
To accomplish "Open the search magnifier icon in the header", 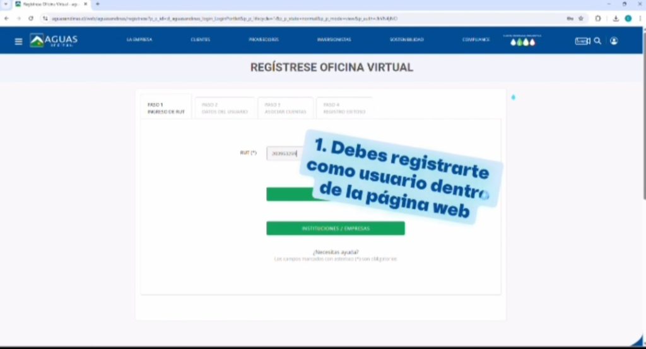I will tap(597, 41).
